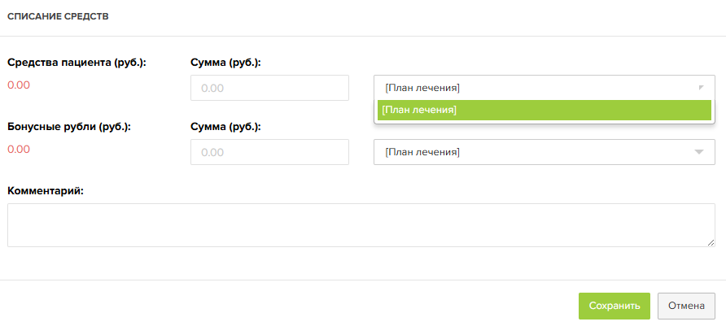This screenshot has width=726, height=326.
Task: Open the bonus rubles [План лечения] dropdown
Action: (544, 152)
